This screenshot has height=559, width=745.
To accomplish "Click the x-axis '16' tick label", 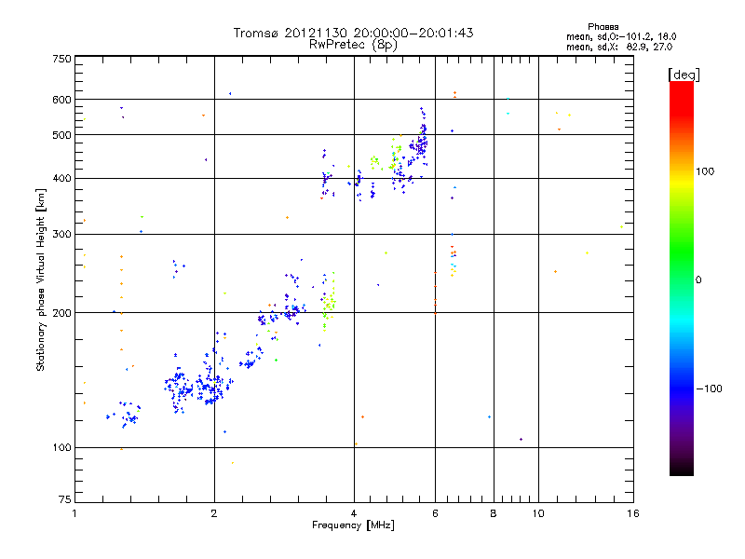I will point(633,513).
